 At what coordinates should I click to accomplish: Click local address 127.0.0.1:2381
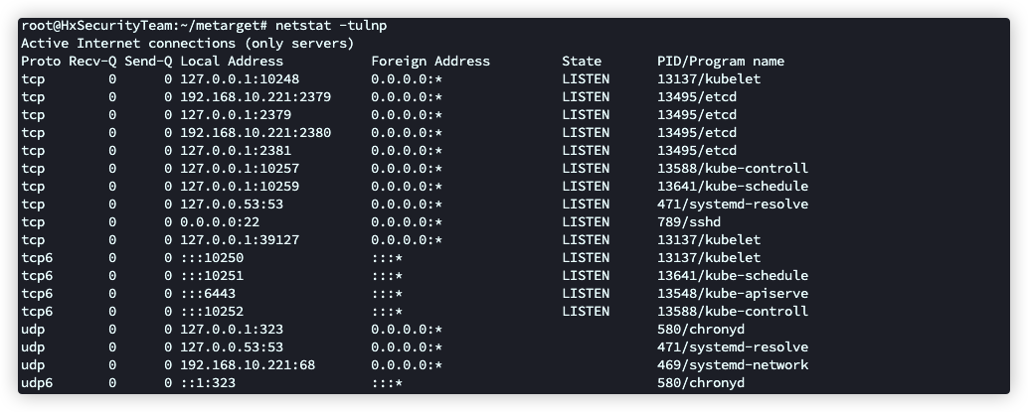[x=236, y=151]
